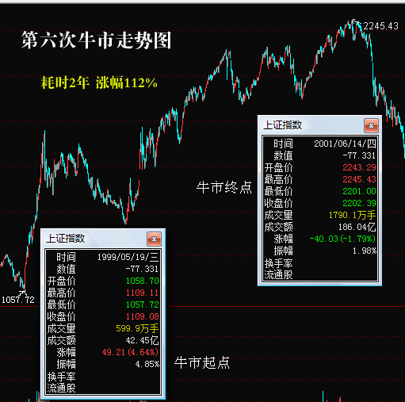This screenshot has width=405, height=402.
Task: Click the 2245.43 peak price label
Action: pyautogui.click(x=380, y=26)
